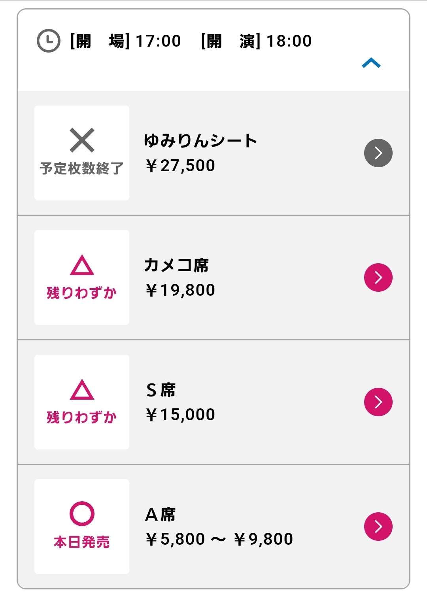The image size is (427, 606).
Task: Select the ゆみりんシート seat name
Action: [200, 141]
